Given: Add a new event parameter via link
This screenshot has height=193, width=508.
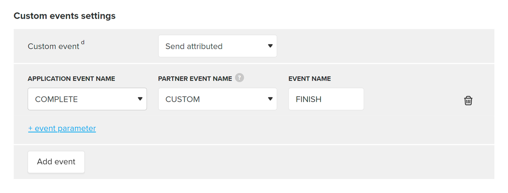Looking at the screenshot, I should pos(62,128).
